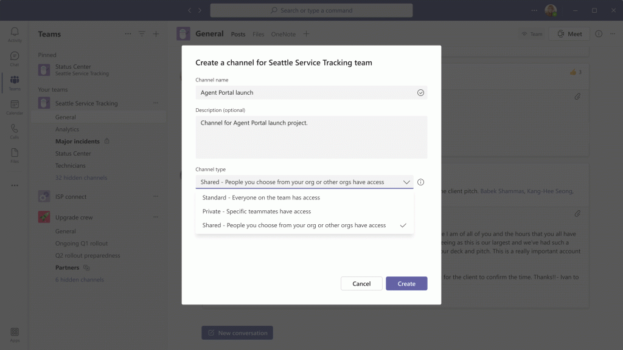Screen dimensions: 623x350
Task: Collapse the Channel type dropdown
Action: tap(406, 182)
